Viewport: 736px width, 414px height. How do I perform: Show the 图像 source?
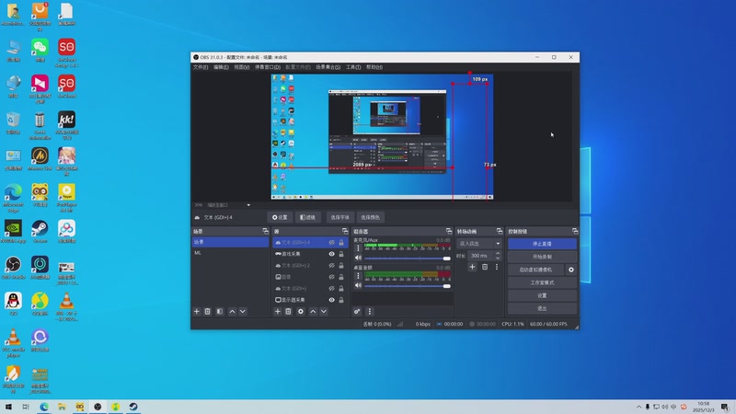(332, 277)
